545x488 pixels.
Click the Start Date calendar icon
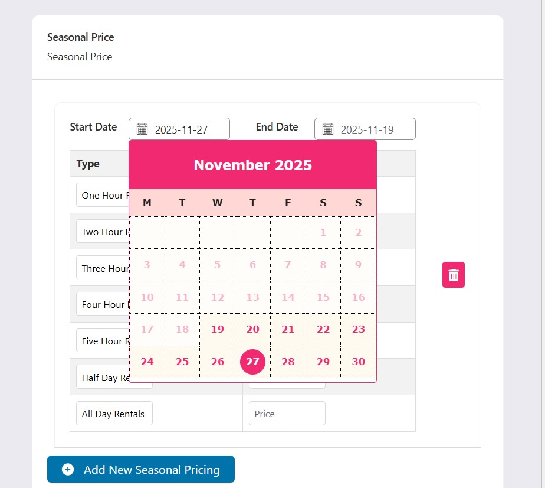(x=142, y=129)
